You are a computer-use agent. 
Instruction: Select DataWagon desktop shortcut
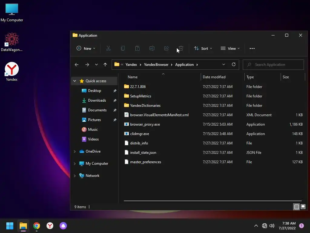pyautogui.click(x=12, y=42)
